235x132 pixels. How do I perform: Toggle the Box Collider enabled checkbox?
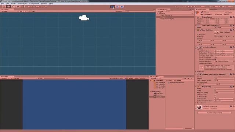point(200,30)
